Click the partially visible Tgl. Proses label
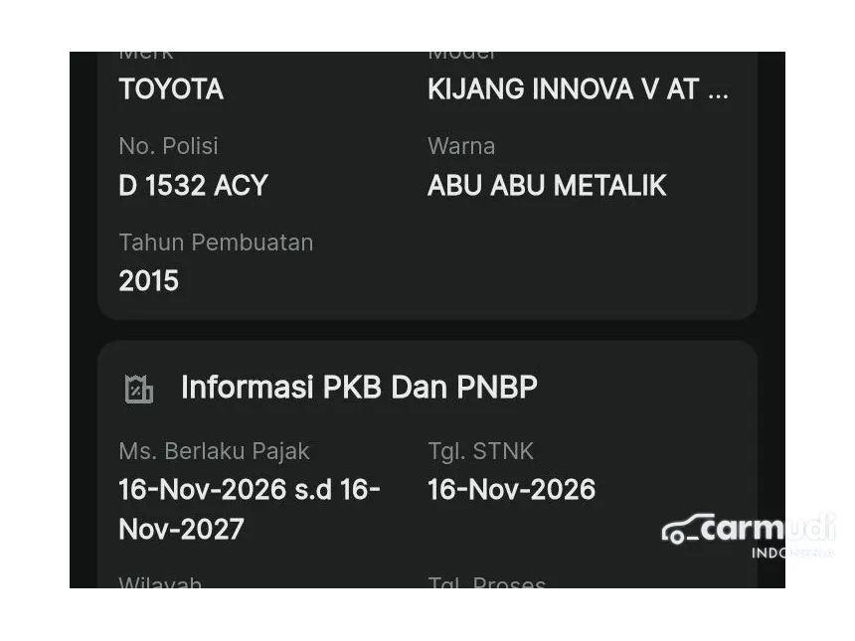 point(486,582)
